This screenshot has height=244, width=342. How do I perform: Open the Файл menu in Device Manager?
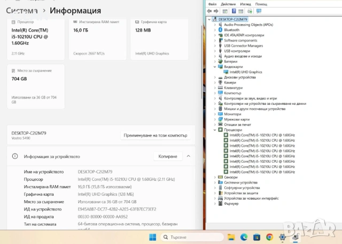(212, 4)
